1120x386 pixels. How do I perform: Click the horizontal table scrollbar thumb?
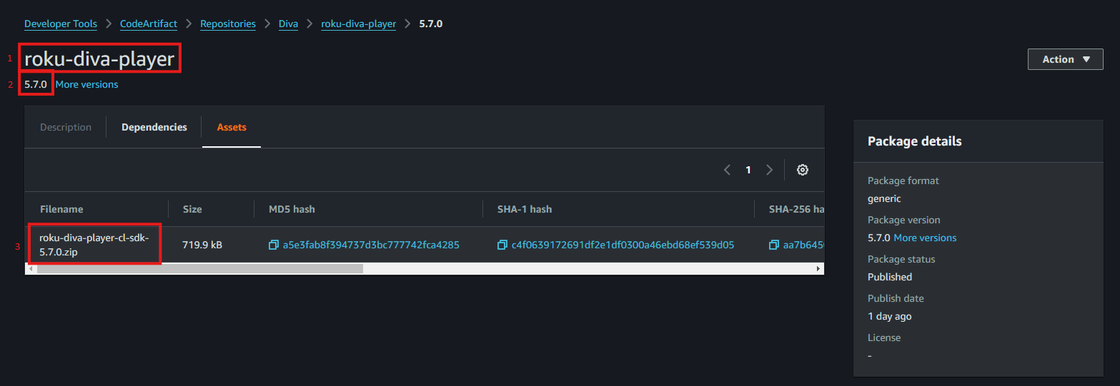click(x=200, y=269)
